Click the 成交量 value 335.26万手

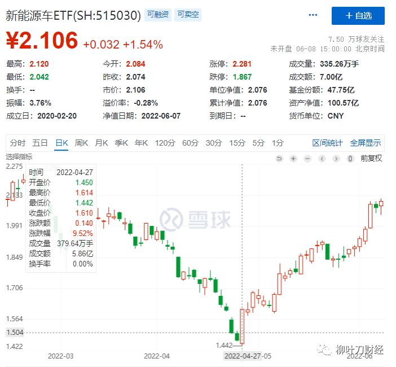(339, 64)
